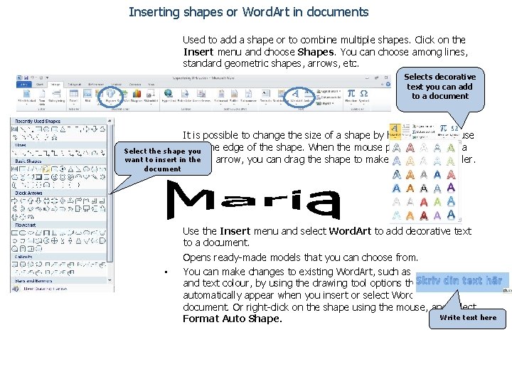This screenshot has width=512, height=384.
Task: Click the Cover Page icon in the Pages group
Action: click(x=26, y=95)
